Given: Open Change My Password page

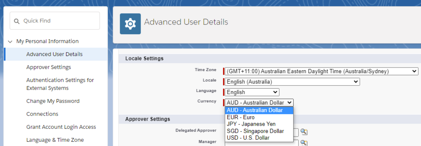Looking at the screenshot, I should point(53,101).
